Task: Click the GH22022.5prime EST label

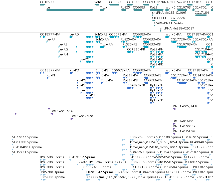Action: click(25, 137)
